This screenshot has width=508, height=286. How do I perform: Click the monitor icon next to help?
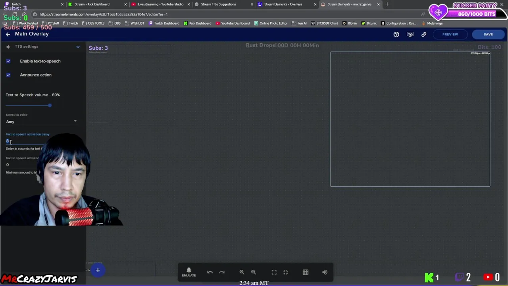410,34
